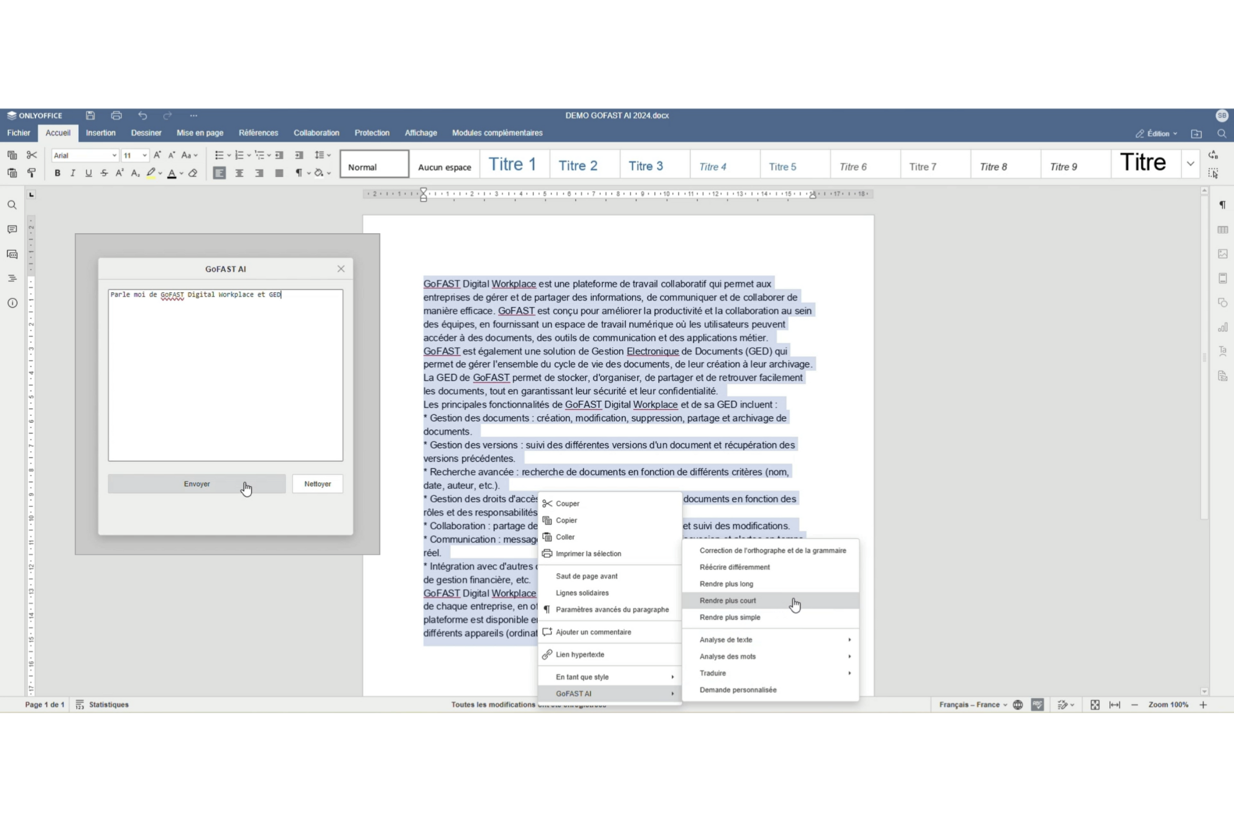Viewport: 1234px width, 823px height.
Task: Open the Find magnifier in left sidebar
Action: pos(12,205)
